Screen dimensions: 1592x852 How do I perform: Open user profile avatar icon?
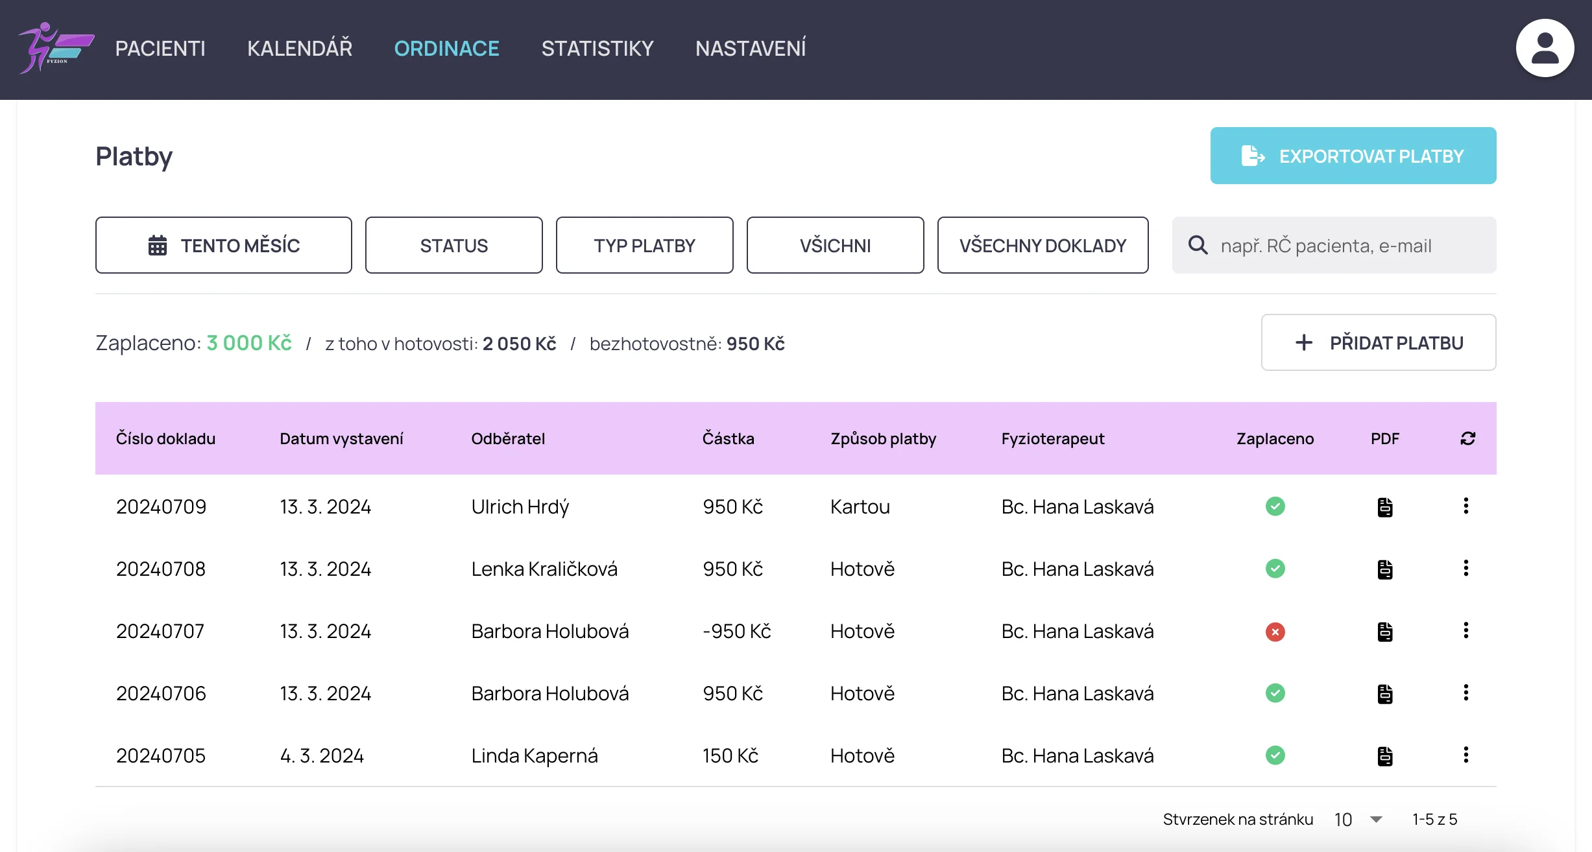[1545, 49]
